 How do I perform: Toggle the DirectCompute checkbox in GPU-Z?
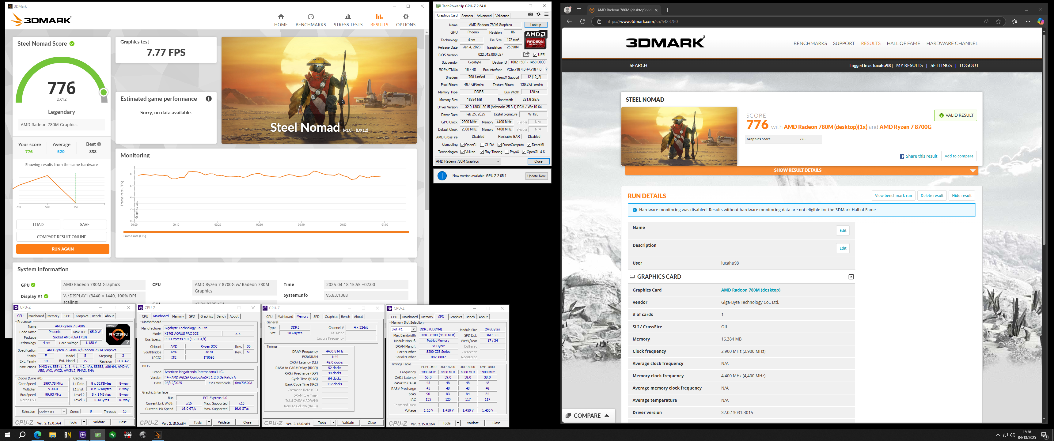(500, 145)
